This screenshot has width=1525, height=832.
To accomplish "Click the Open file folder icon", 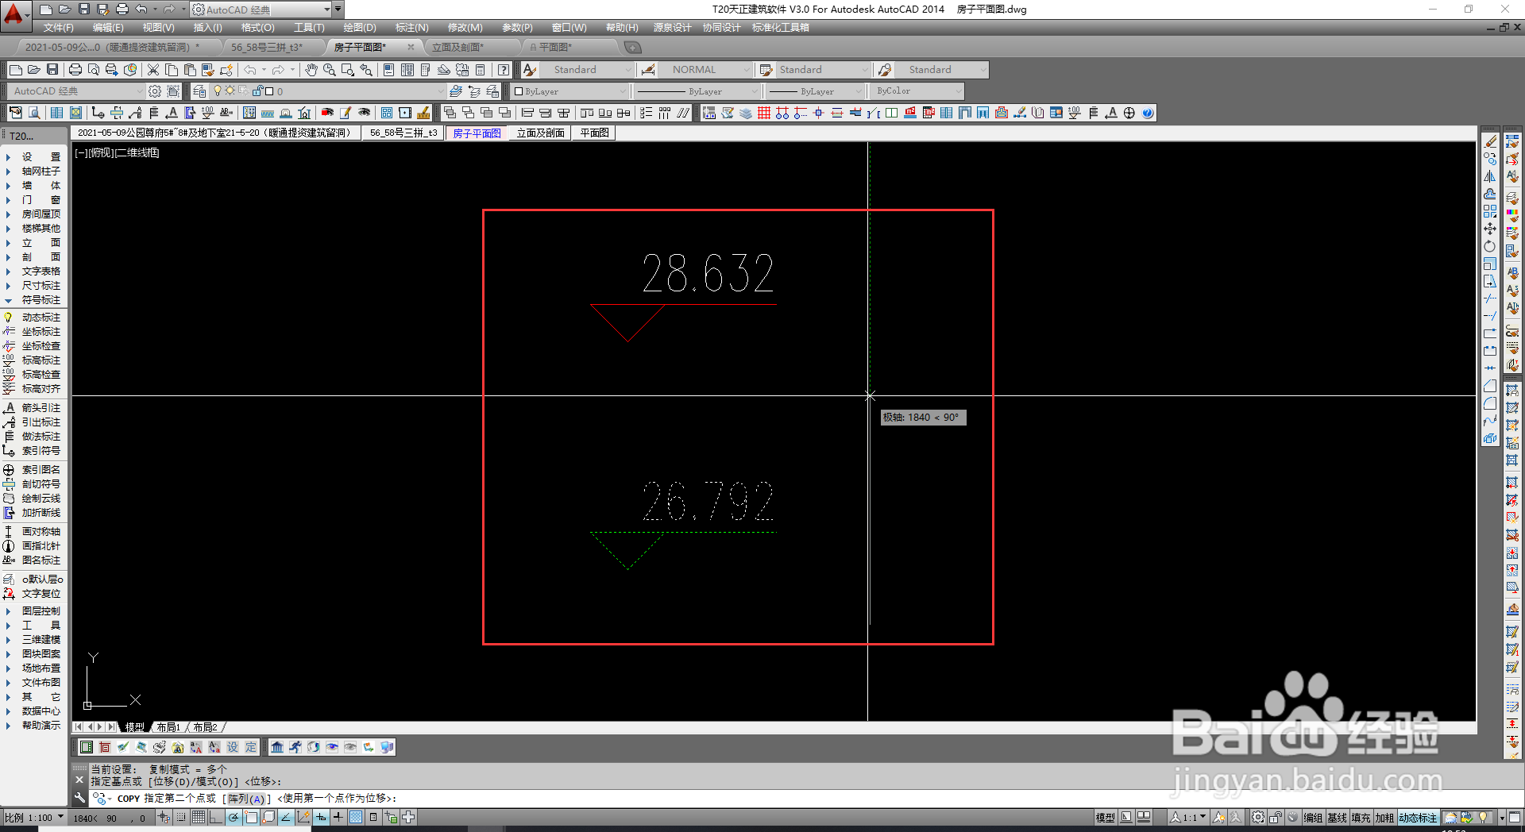I will coord(33,70).
